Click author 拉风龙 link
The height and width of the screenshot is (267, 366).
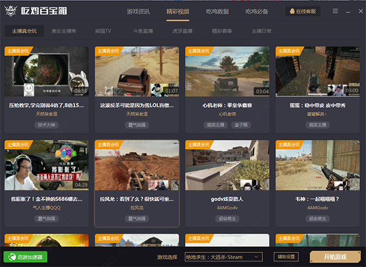pos(137,207)
